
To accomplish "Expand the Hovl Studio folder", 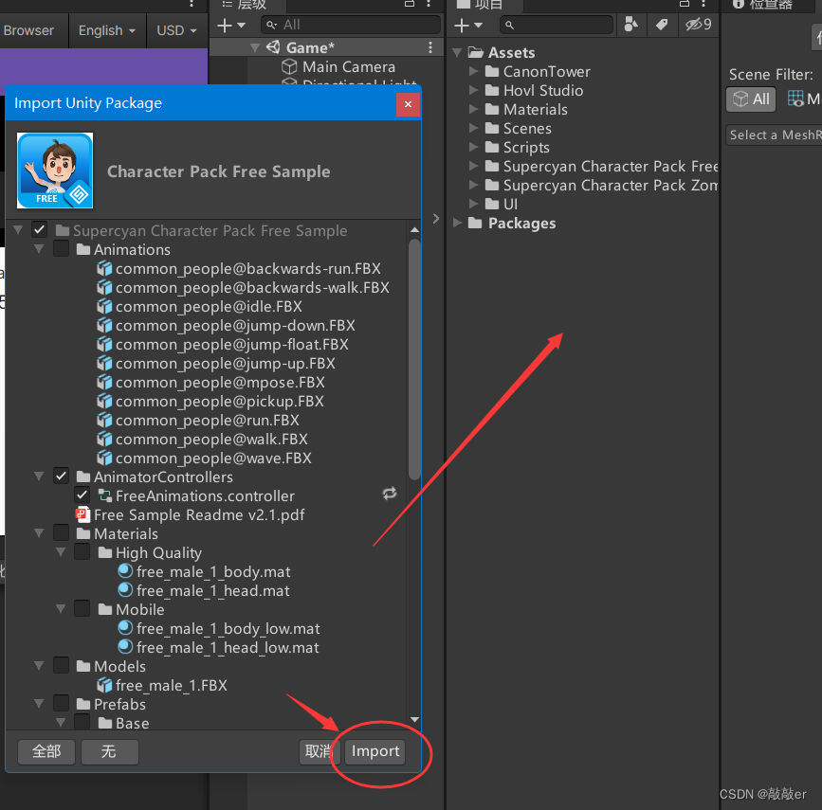I will click(x=473, y=90).
